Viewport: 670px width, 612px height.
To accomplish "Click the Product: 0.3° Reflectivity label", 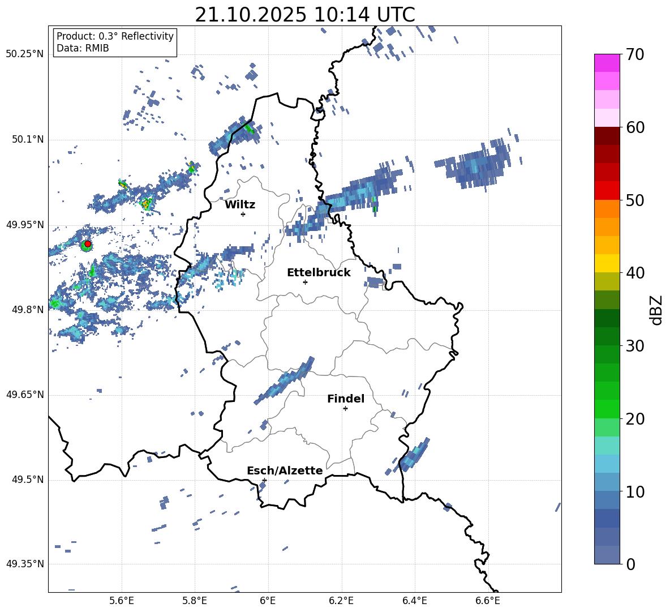I will tap(115, 36).
